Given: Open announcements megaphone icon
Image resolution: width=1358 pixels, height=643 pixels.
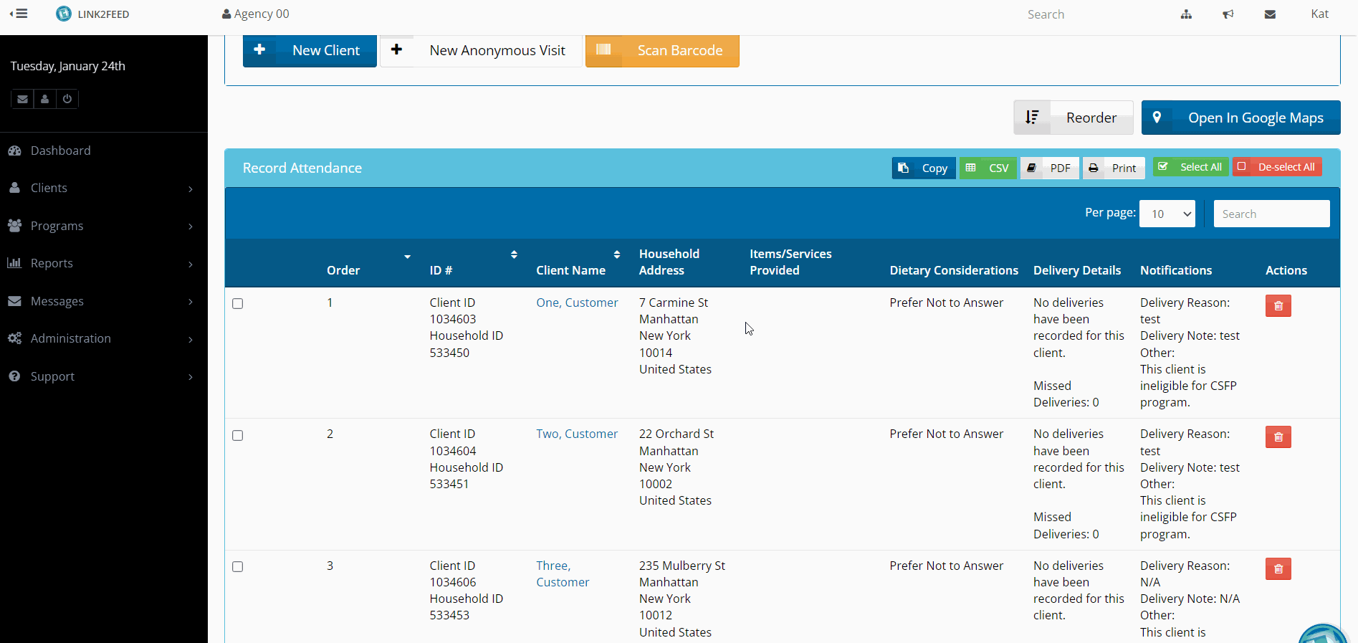Looking at the screenshot, I should 1228,14.
